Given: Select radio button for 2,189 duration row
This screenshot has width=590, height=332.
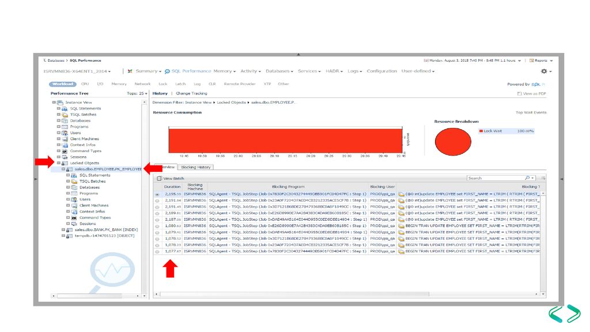Looking at the screenshot, I should 157,213.
